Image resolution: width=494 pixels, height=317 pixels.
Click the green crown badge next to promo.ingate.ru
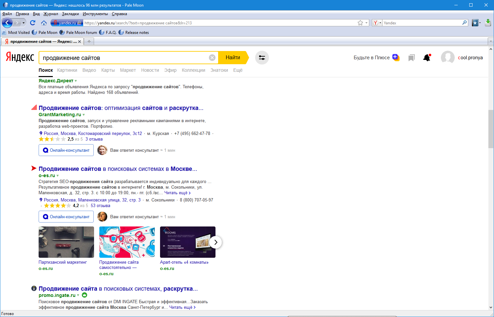[x=84, y=295]
